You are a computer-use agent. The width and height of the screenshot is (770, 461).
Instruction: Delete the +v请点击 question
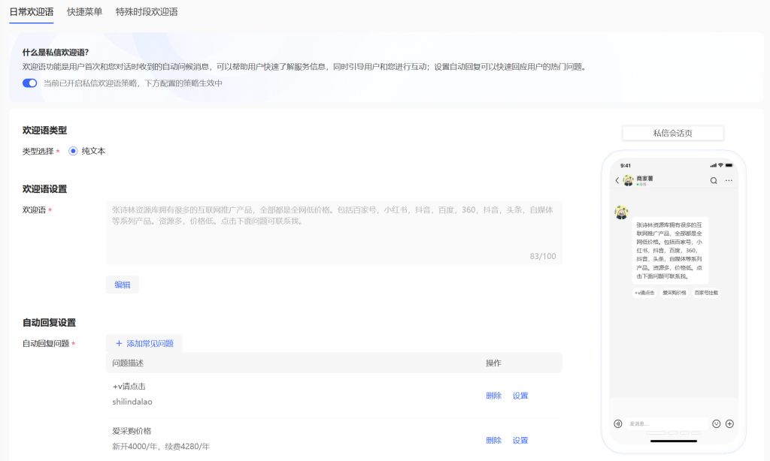tap(493, 395)
